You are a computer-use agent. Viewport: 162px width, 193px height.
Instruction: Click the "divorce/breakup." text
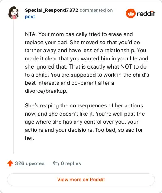click(46, 91)
